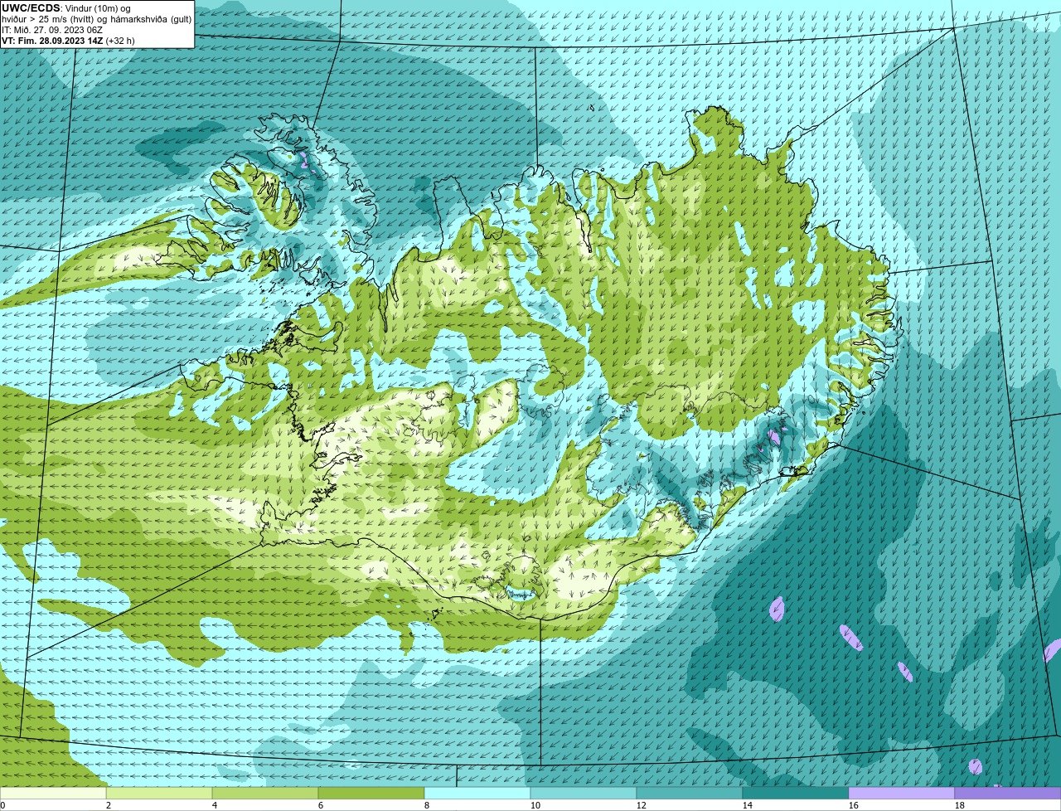Click the "UWC/ECDS" model title text
1061x811 pixels.
click(31, 8)
